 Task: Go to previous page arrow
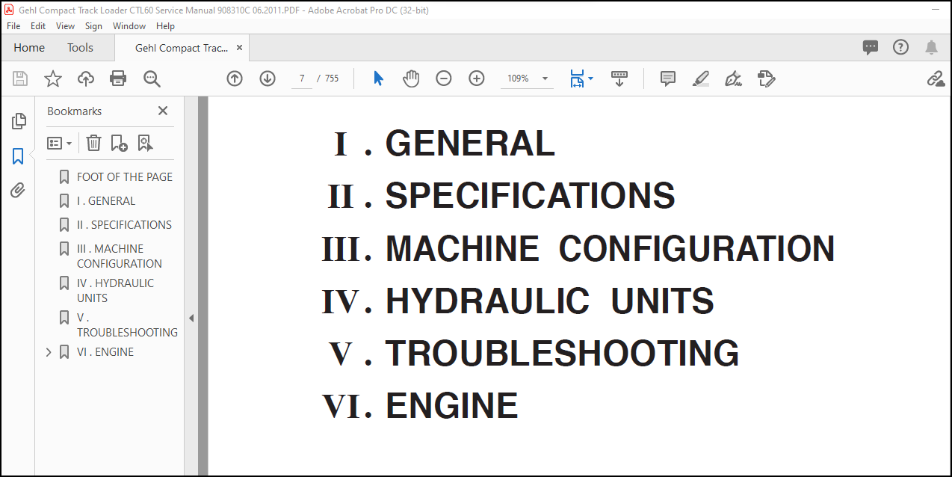pos(235,79)
